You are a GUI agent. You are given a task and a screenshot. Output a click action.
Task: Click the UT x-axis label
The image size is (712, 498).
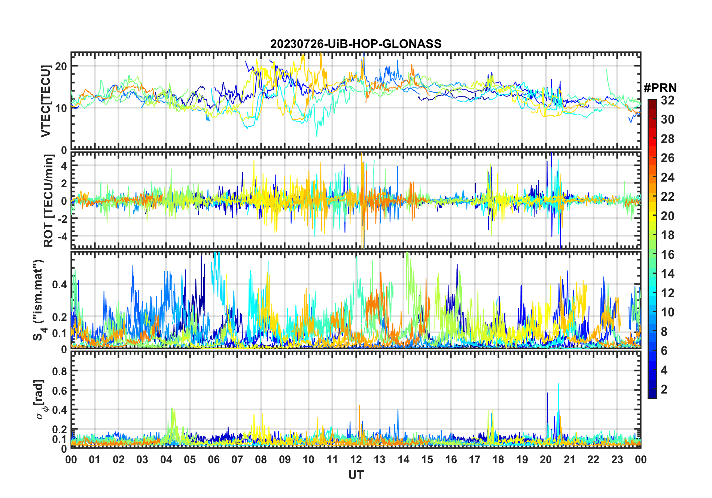pos(356,475)
